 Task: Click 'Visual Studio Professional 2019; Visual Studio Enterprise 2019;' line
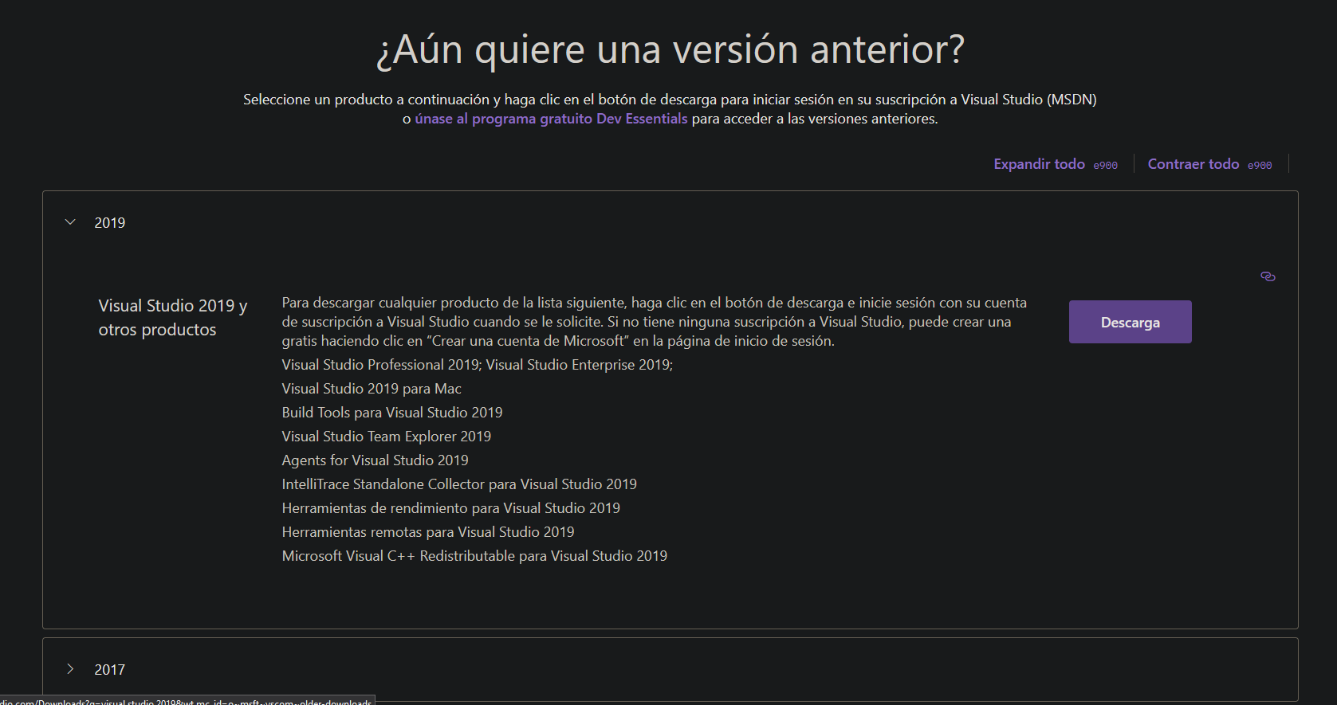[x=478, y=365]
